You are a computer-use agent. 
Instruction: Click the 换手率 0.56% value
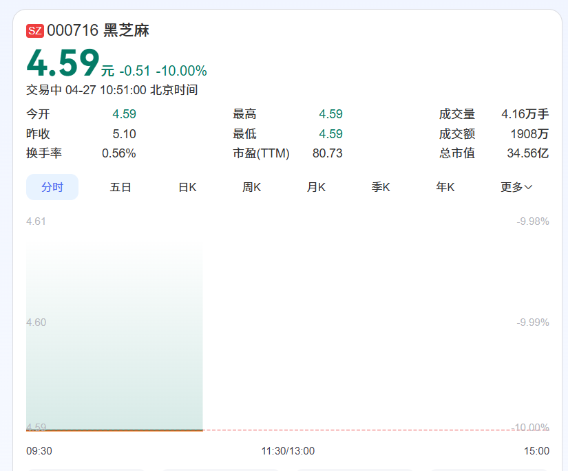tap(118, 153)
